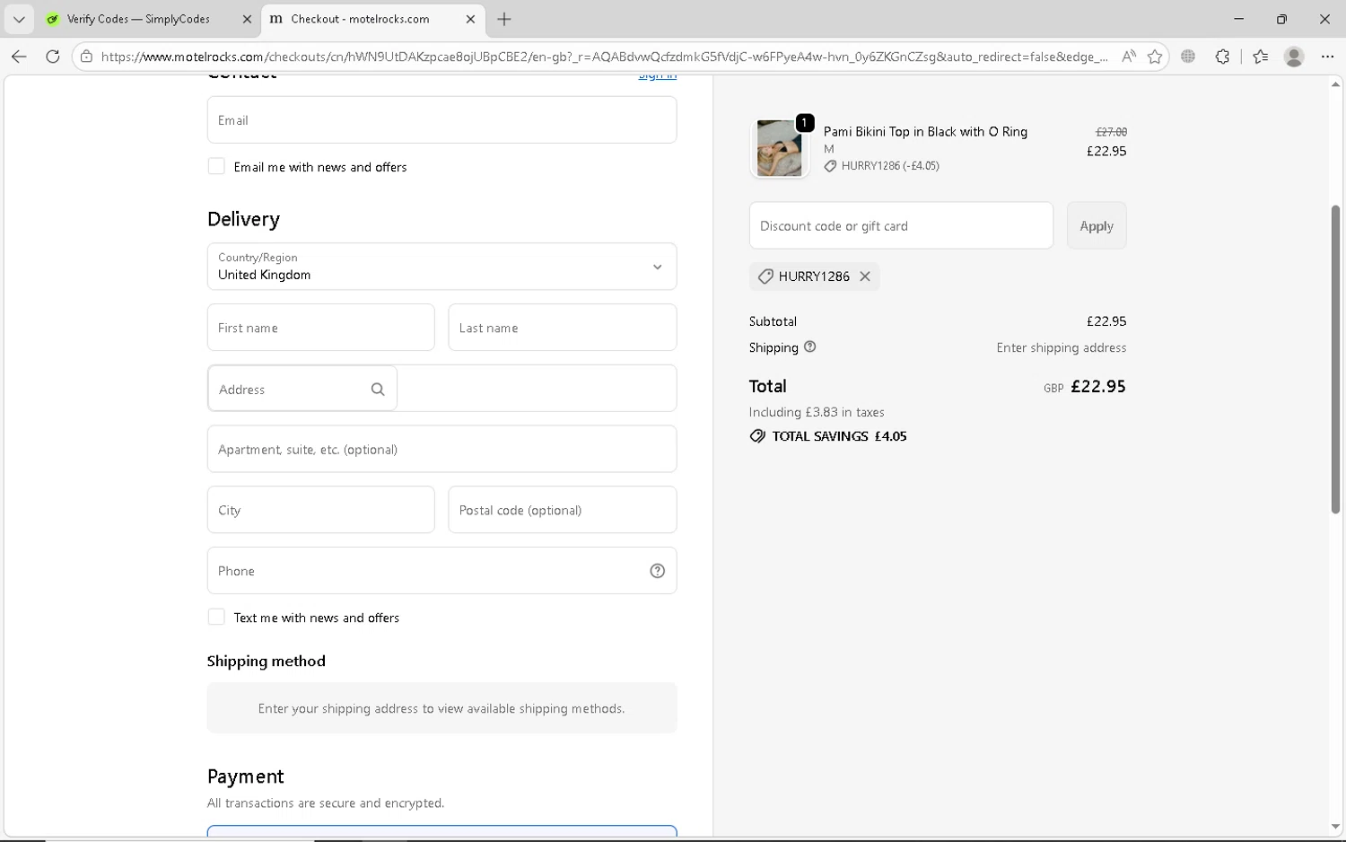Click the browser profile avatar icon
The width and height of the screenshot is (1346, 842).
1293,57
